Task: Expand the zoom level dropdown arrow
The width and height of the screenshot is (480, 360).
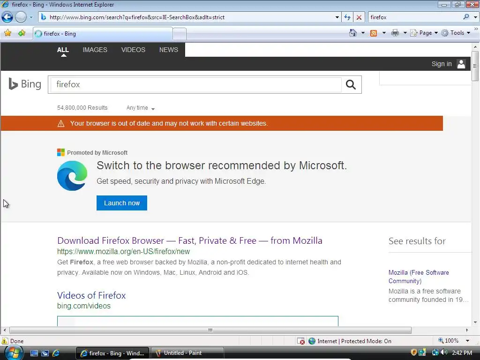Action: [467, 341]
